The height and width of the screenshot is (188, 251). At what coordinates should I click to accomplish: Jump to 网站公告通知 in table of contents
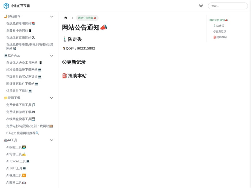[x=218, y=20]
